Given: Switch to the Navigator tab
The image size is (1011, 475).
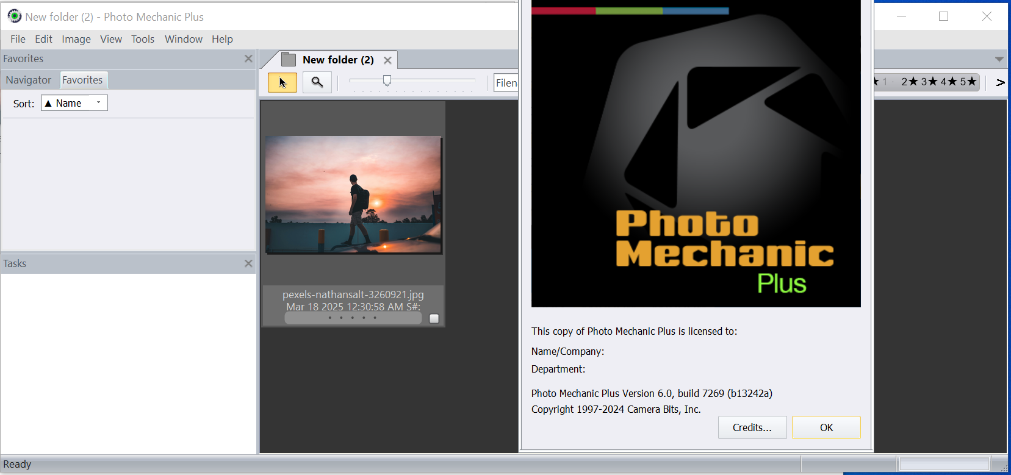Looking at the screenshot, I should pyautogui.click(x=29, y=80).
